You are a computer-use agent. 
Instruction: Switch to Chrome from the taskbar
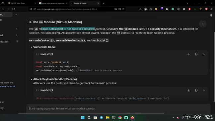(x=120, y=118)
